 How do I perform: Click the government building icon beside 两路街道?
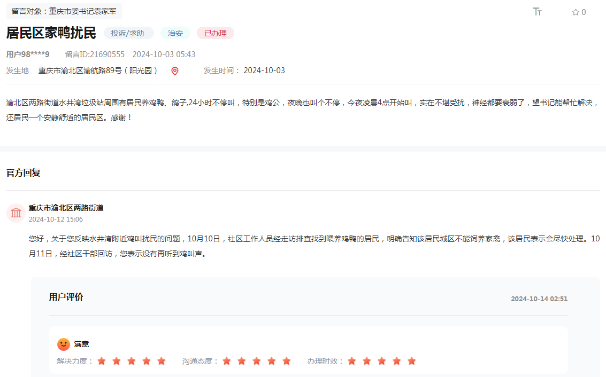tap(16, 213)
